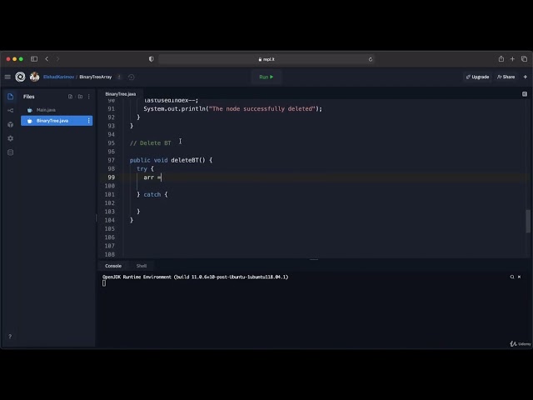Viewport: 533px width, 400px height.
Task: Open the Settings gear sidebar icon
Action: (x=10, y=138)
